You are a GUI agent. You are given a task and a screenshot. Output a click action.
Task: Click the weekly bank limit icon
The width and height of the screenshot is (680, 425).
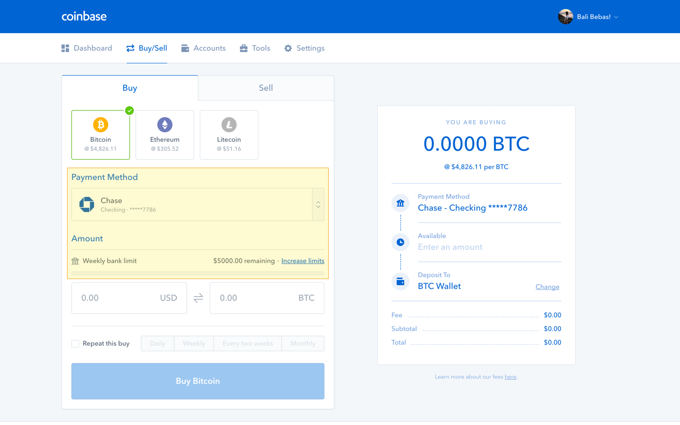tap(75, 261)
